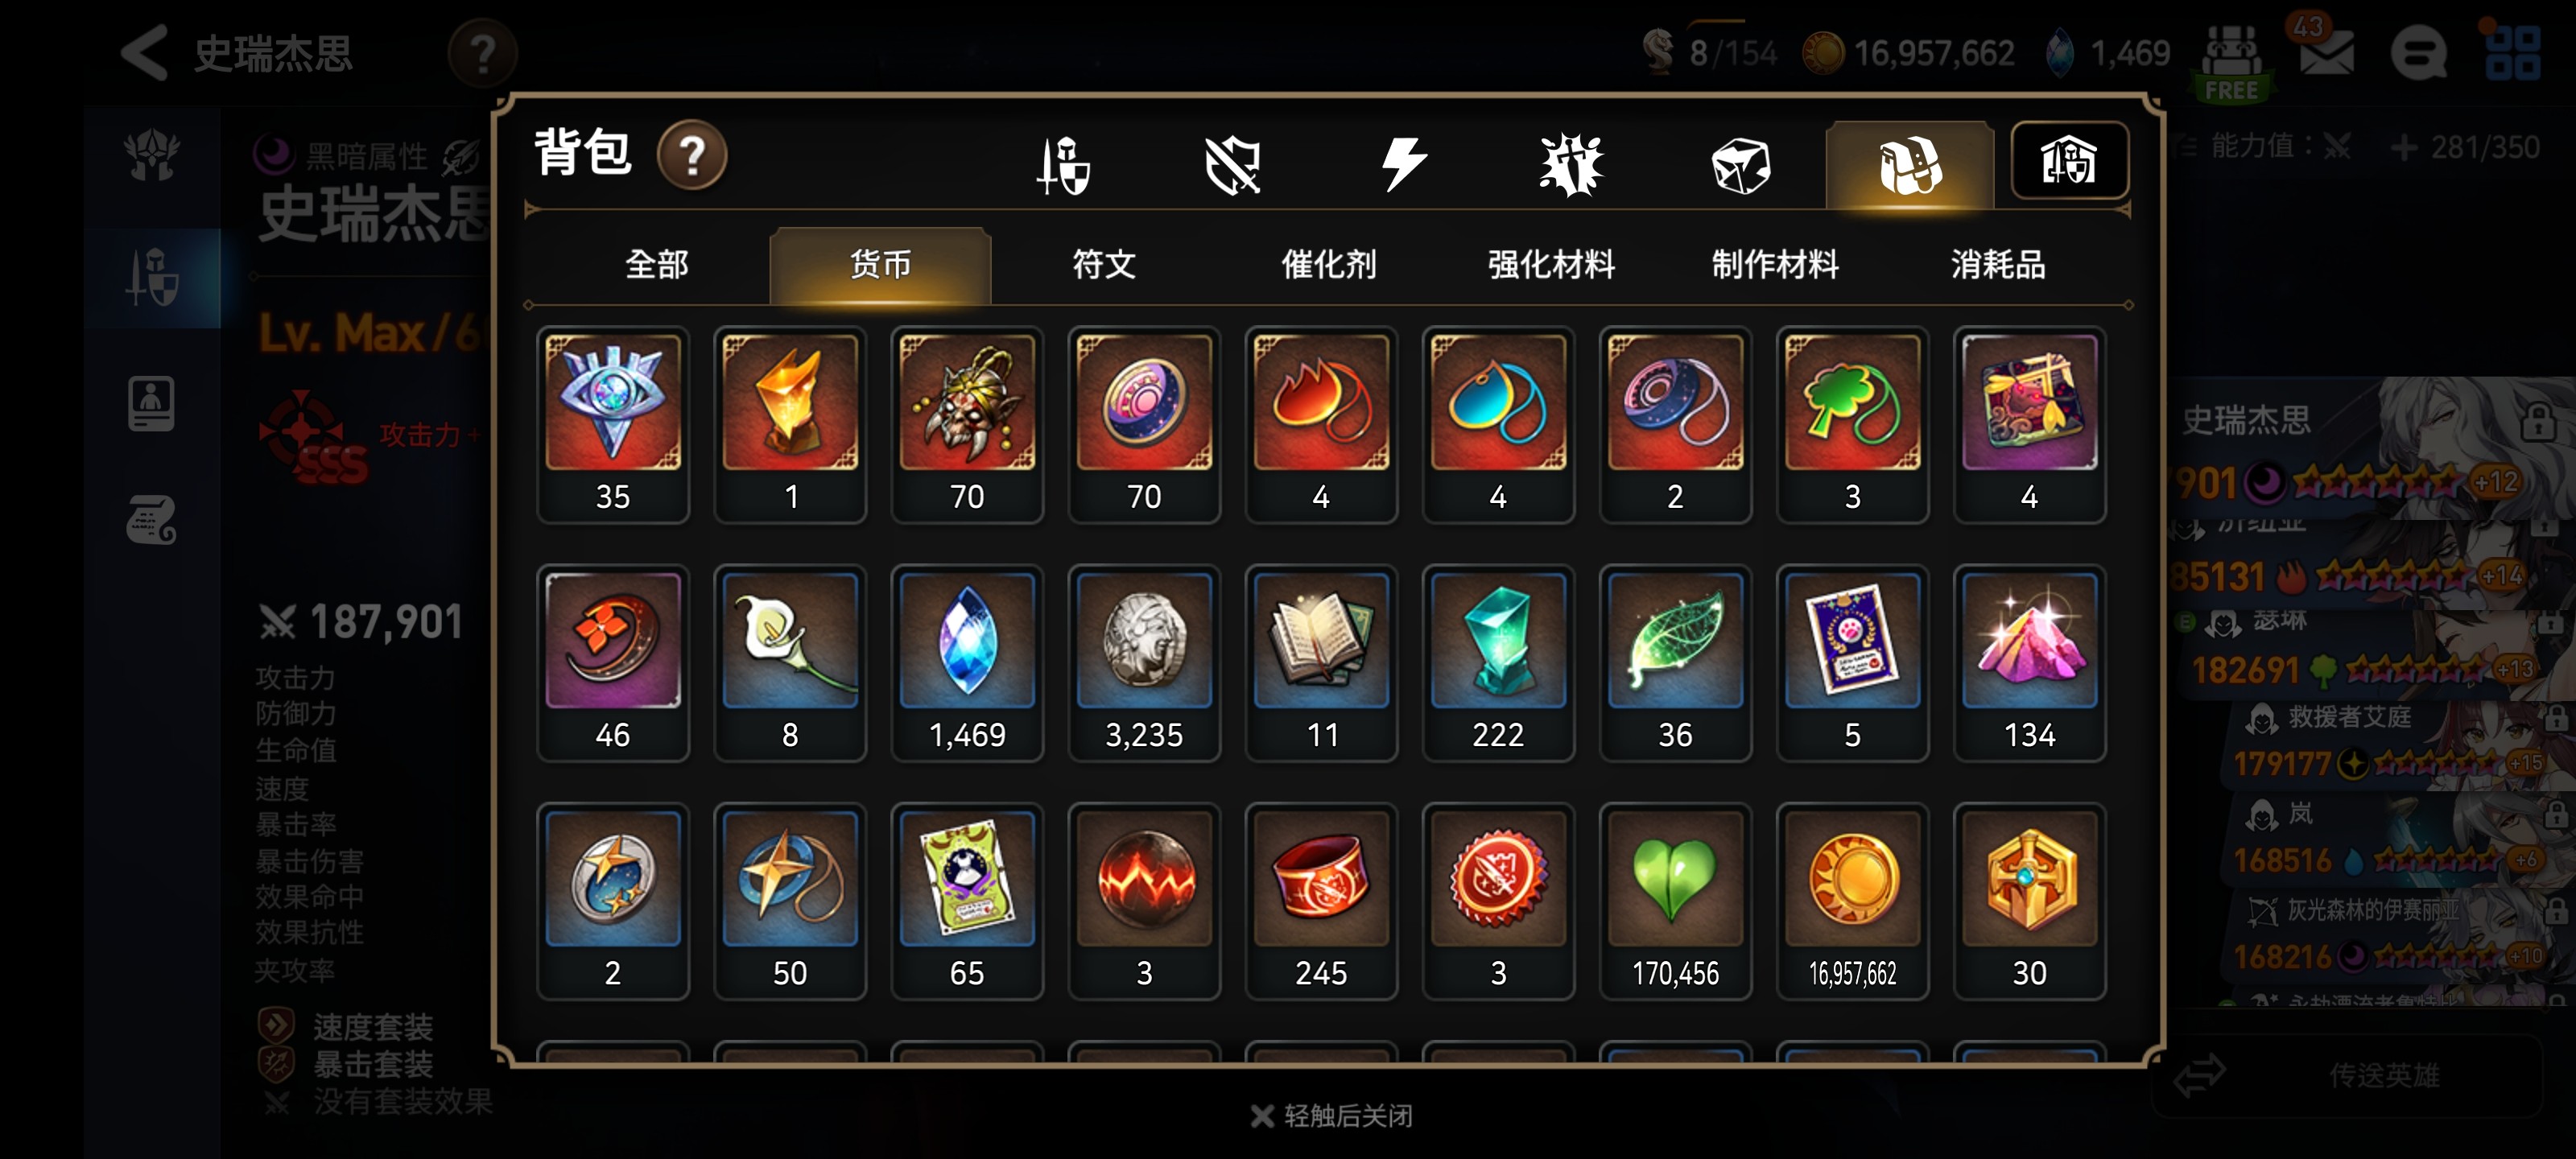Image resolution: width=2576 pixels, height=1159 pixels.
Task: Select the lightning bolt category icon
Action: (1403, 165)
